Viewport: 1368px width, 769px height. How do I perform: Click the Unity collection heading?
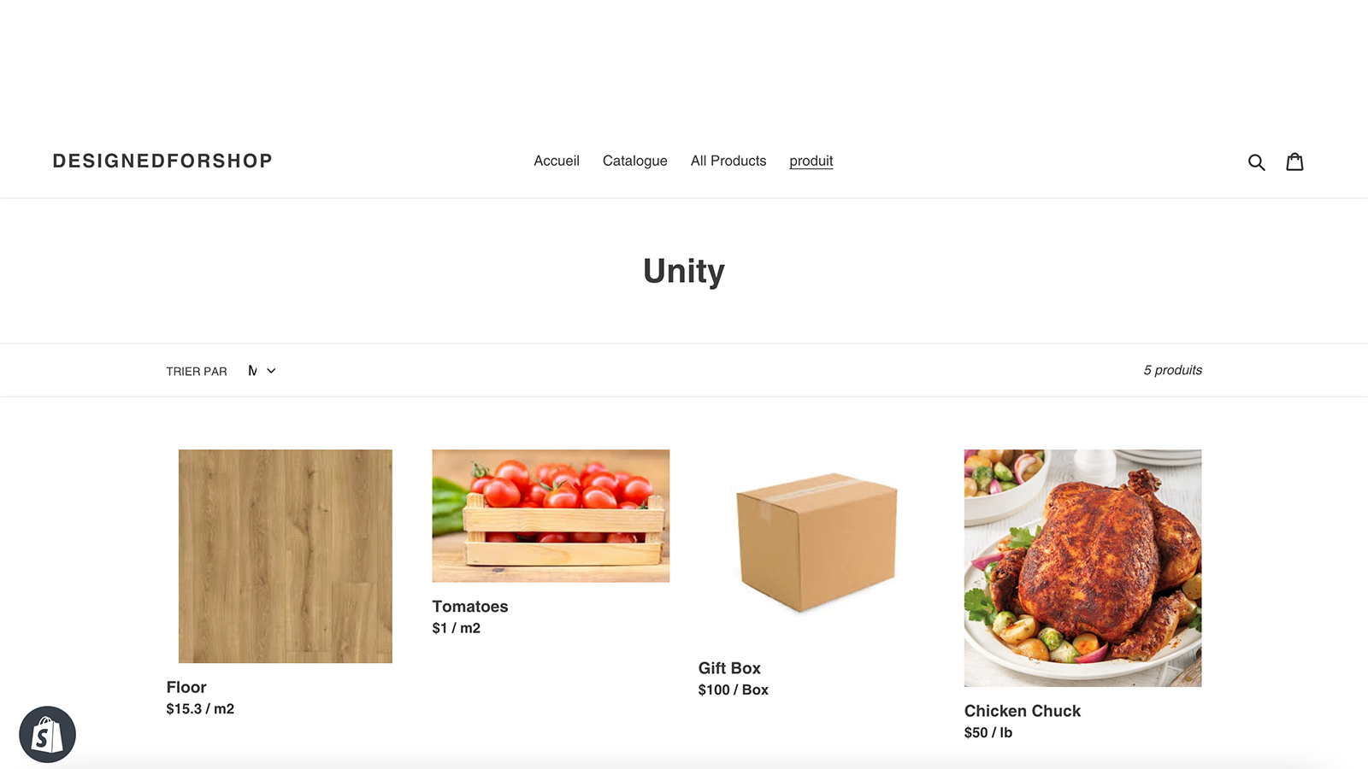[684, 272]
